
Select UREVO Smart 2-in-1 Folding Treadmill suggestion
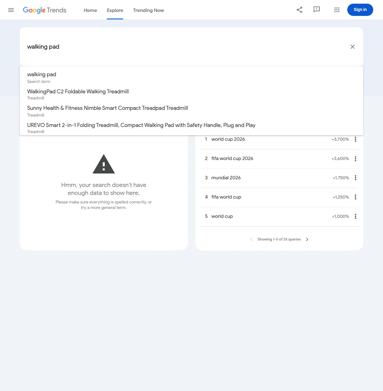[x=191, y=128]
